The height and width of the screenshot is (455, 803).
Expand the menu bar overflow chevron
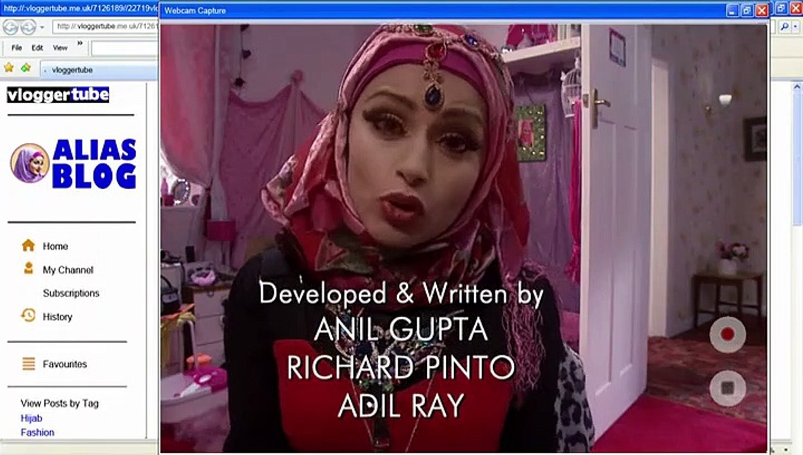[x=80, y=44]
